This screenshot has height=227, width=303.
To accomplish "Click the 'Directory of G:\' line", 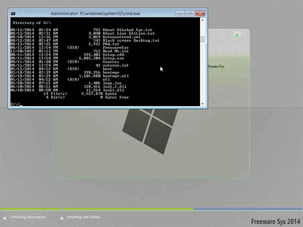I will (x=32, y=23).
